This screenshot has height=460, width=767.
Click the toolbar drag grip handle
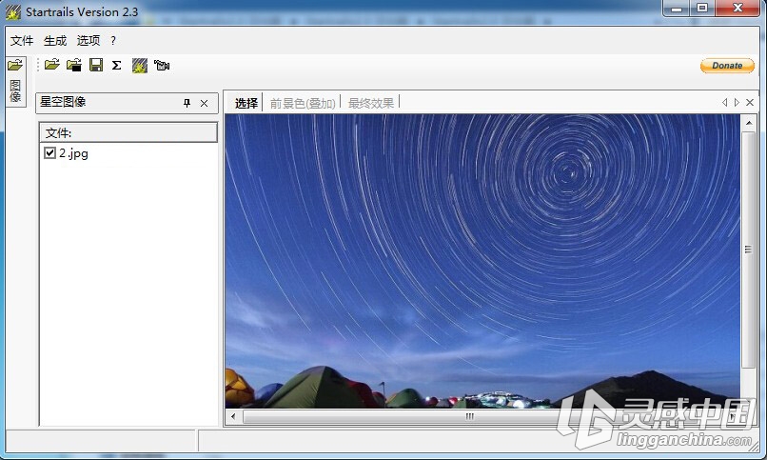click(38, 65)
